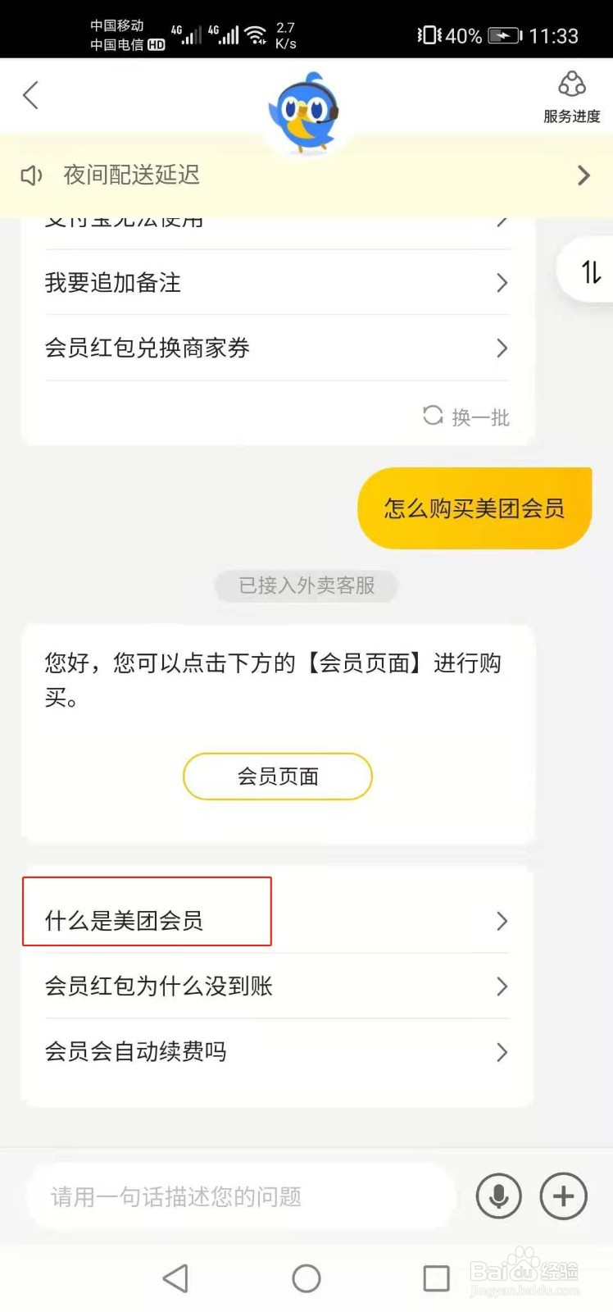Tap the plus more-options icon
The width and height of the screenshot is (613, 1312).
pyautogui.click(x=563, y=1196)
